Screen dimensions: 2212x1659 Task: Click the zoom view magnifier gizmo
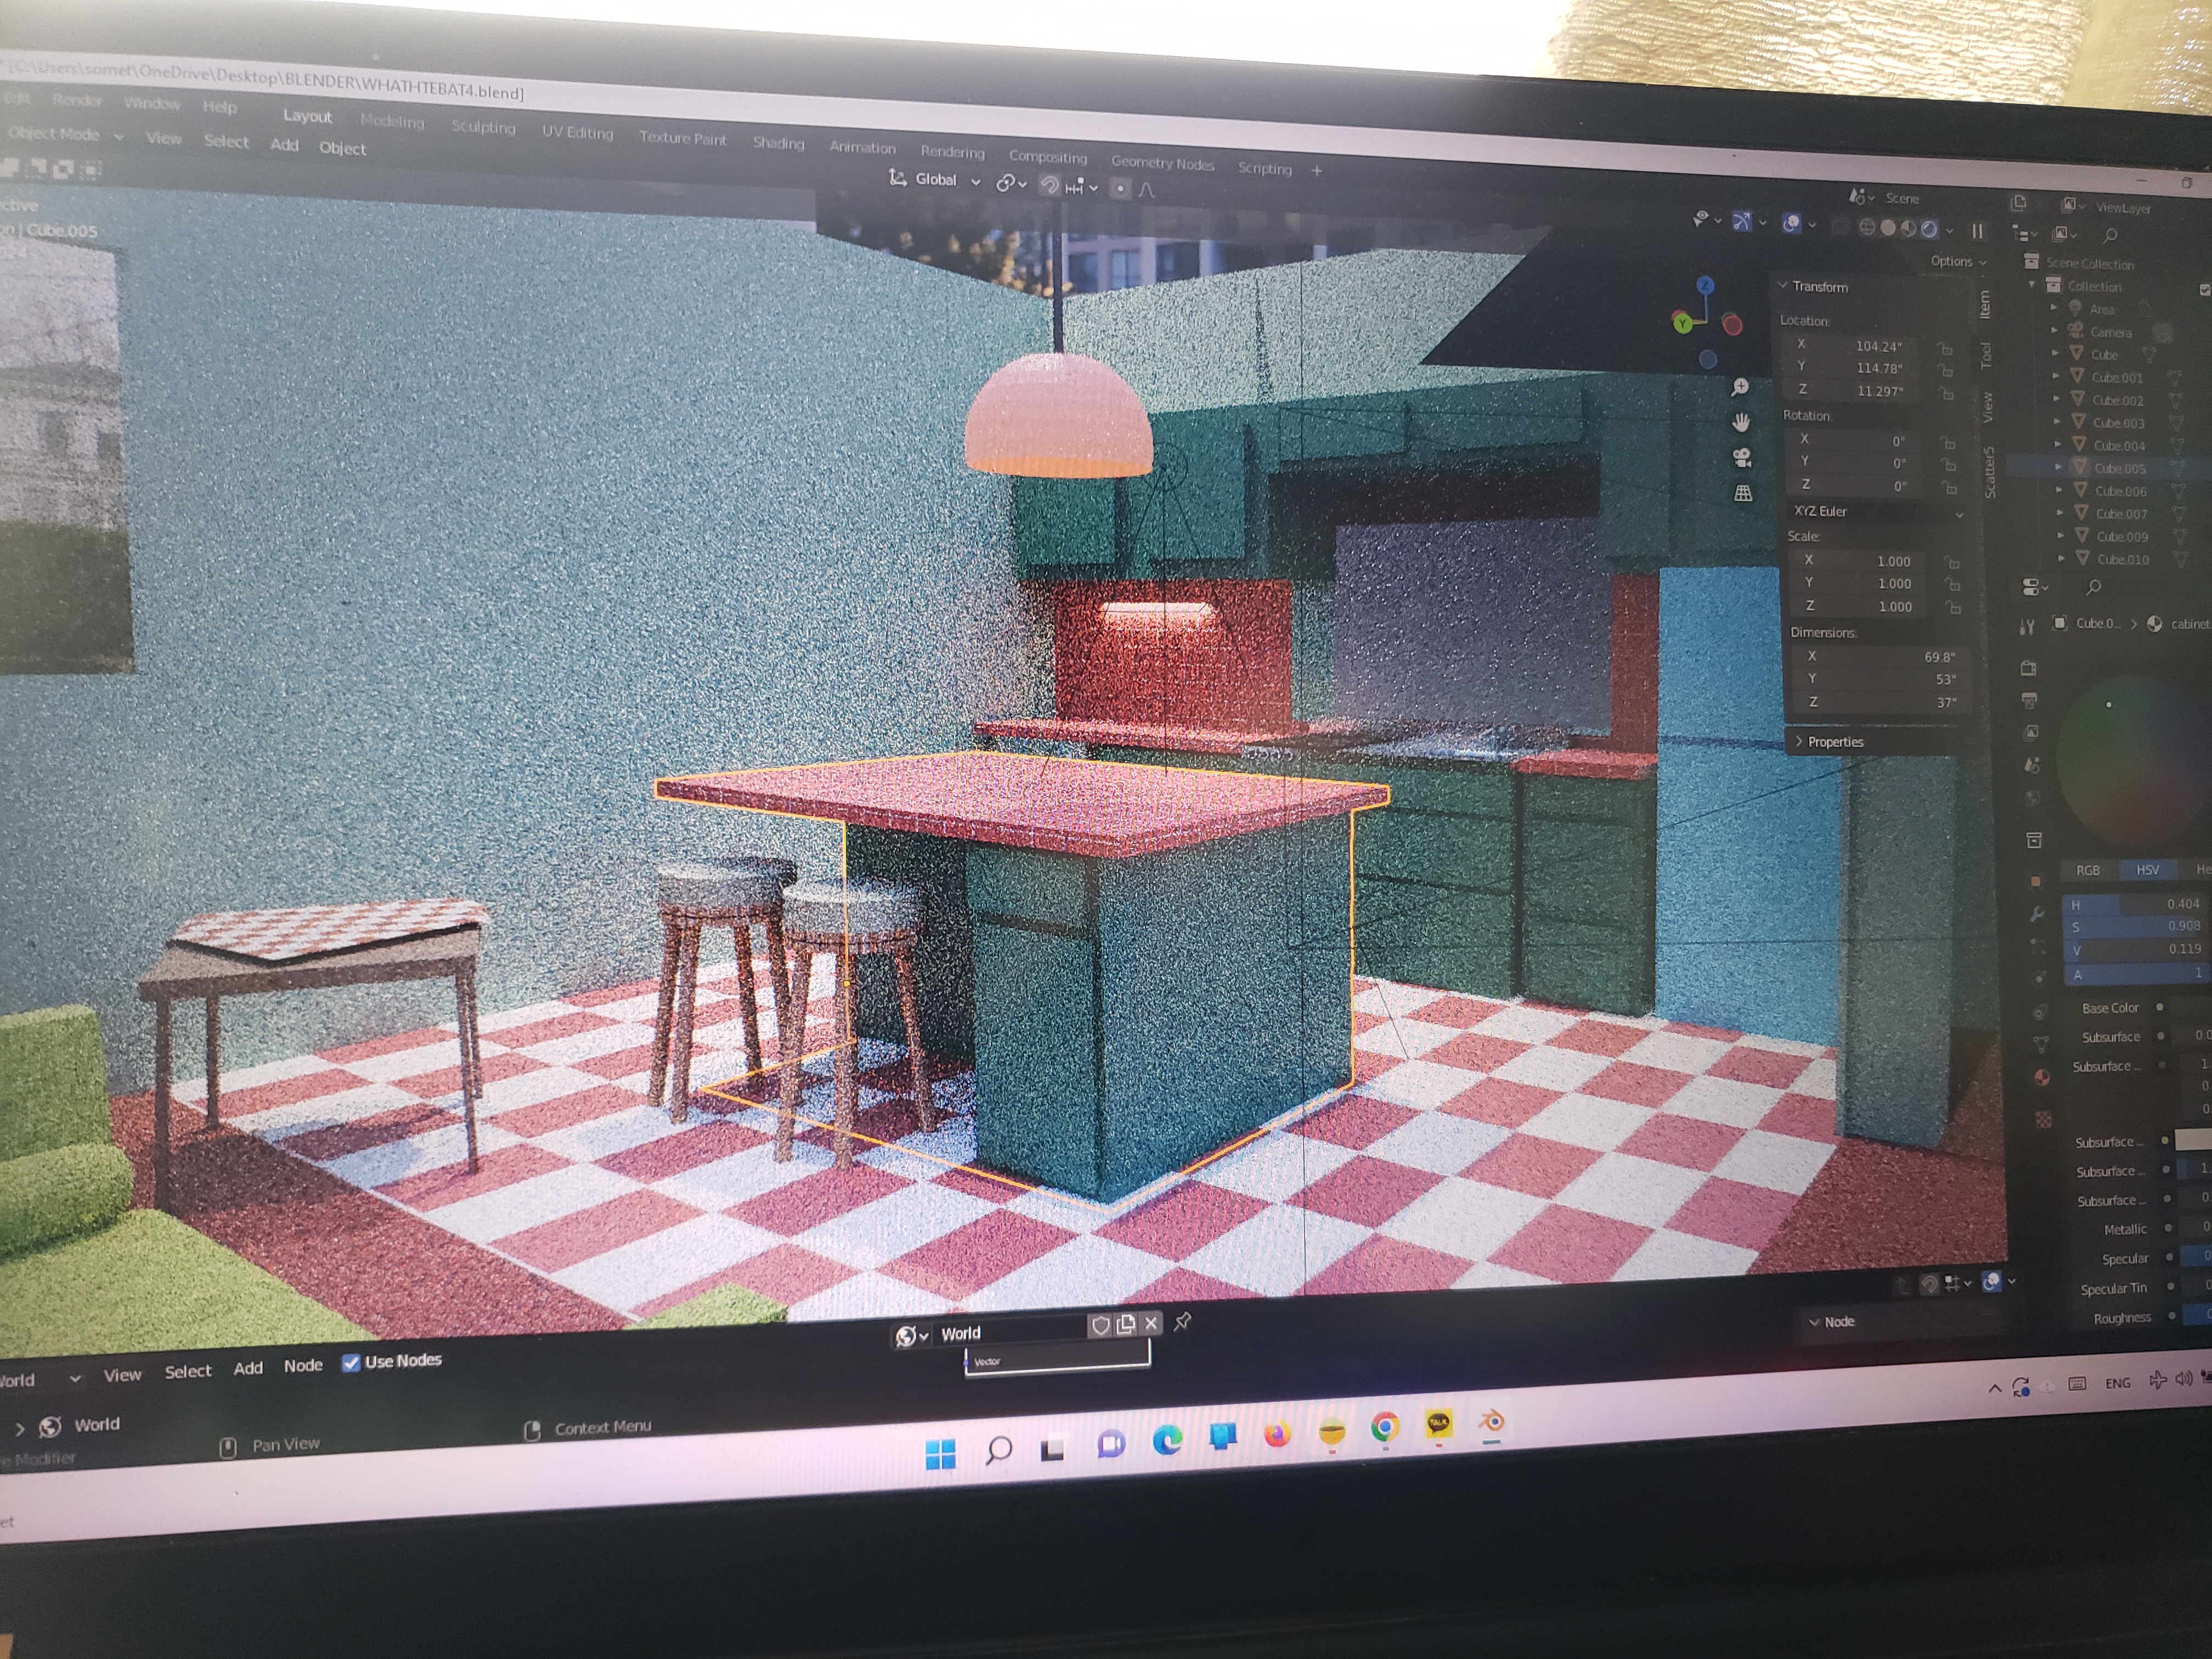(x=1740, y=387)
